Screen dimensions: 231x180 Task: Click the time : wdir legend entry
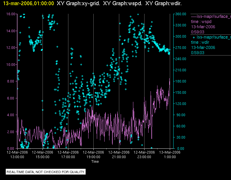[200, 43]
